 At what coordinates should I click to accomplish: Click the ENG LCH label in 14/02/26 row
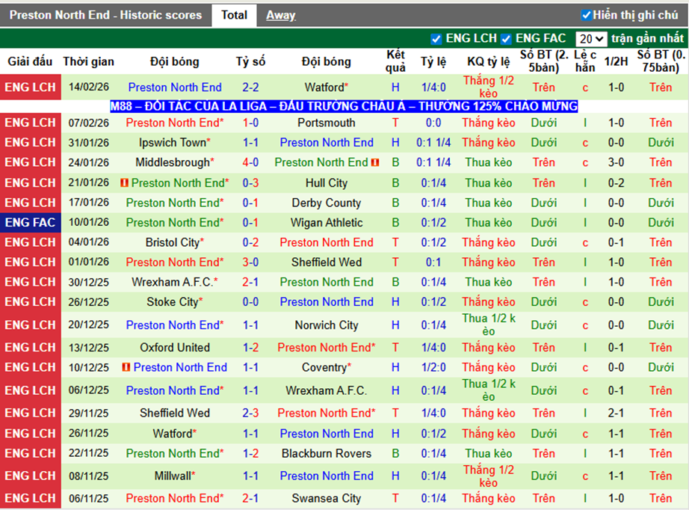31,87
